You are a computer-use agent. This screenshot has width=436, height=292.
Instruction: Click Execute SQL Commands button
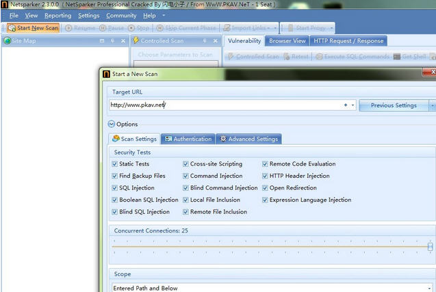tap(352, 57)
